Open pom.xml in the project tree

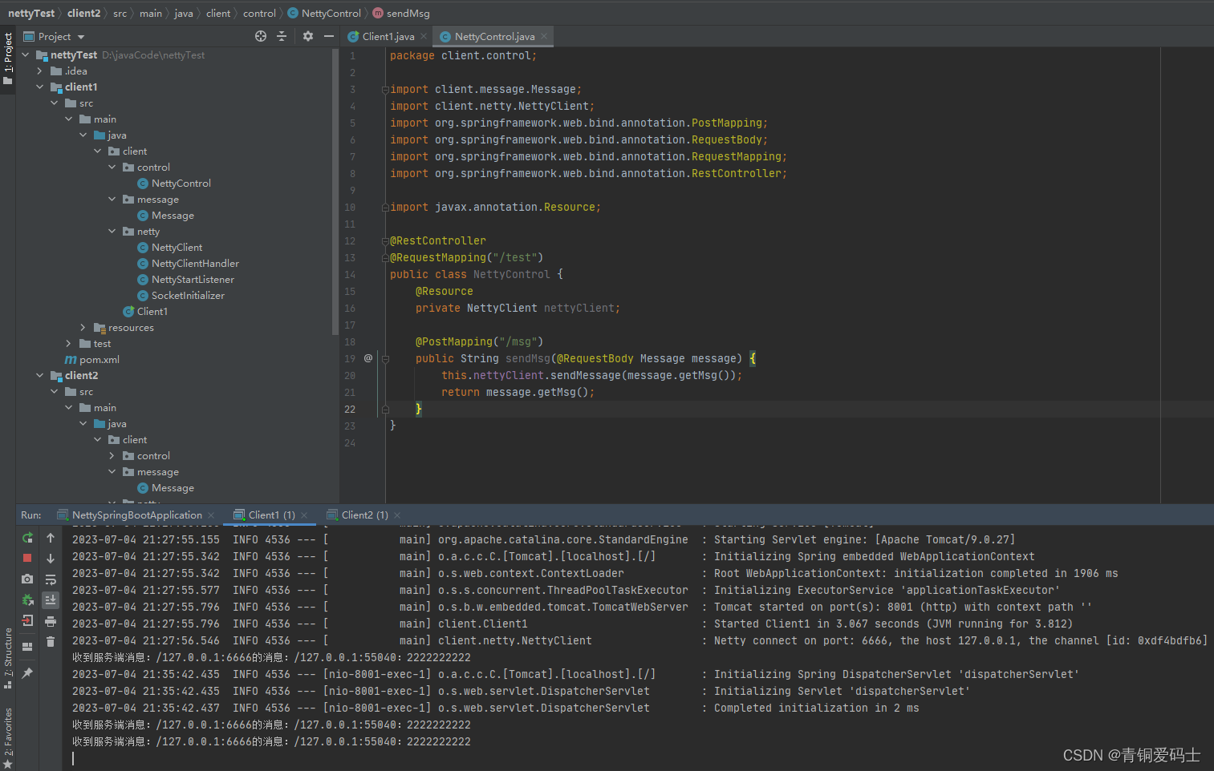92,360
